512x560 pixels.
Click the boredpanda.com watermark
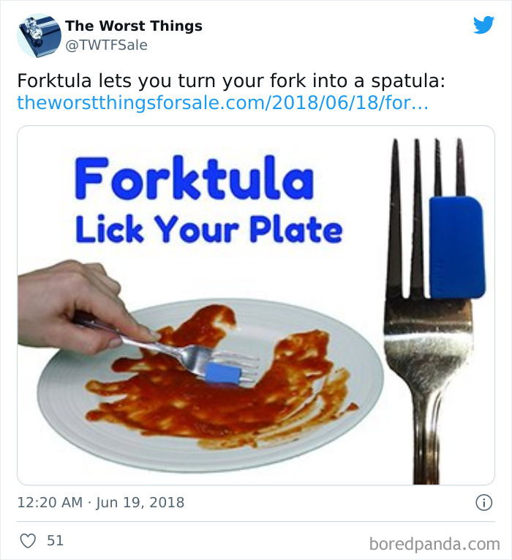434,544
